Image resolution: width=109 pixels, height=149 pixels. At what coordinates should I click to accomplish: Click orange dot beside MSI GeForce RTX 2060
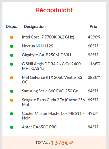12,78
